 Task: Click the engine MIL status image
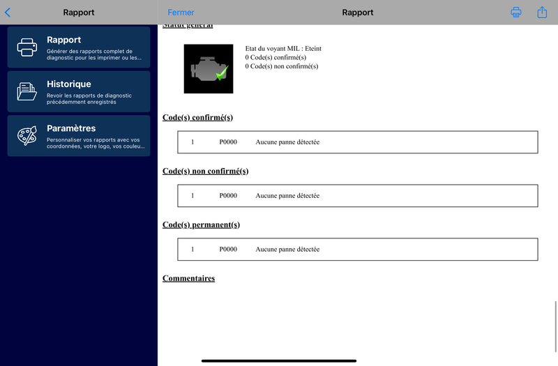pyautogui.click(x=209, y=69)
